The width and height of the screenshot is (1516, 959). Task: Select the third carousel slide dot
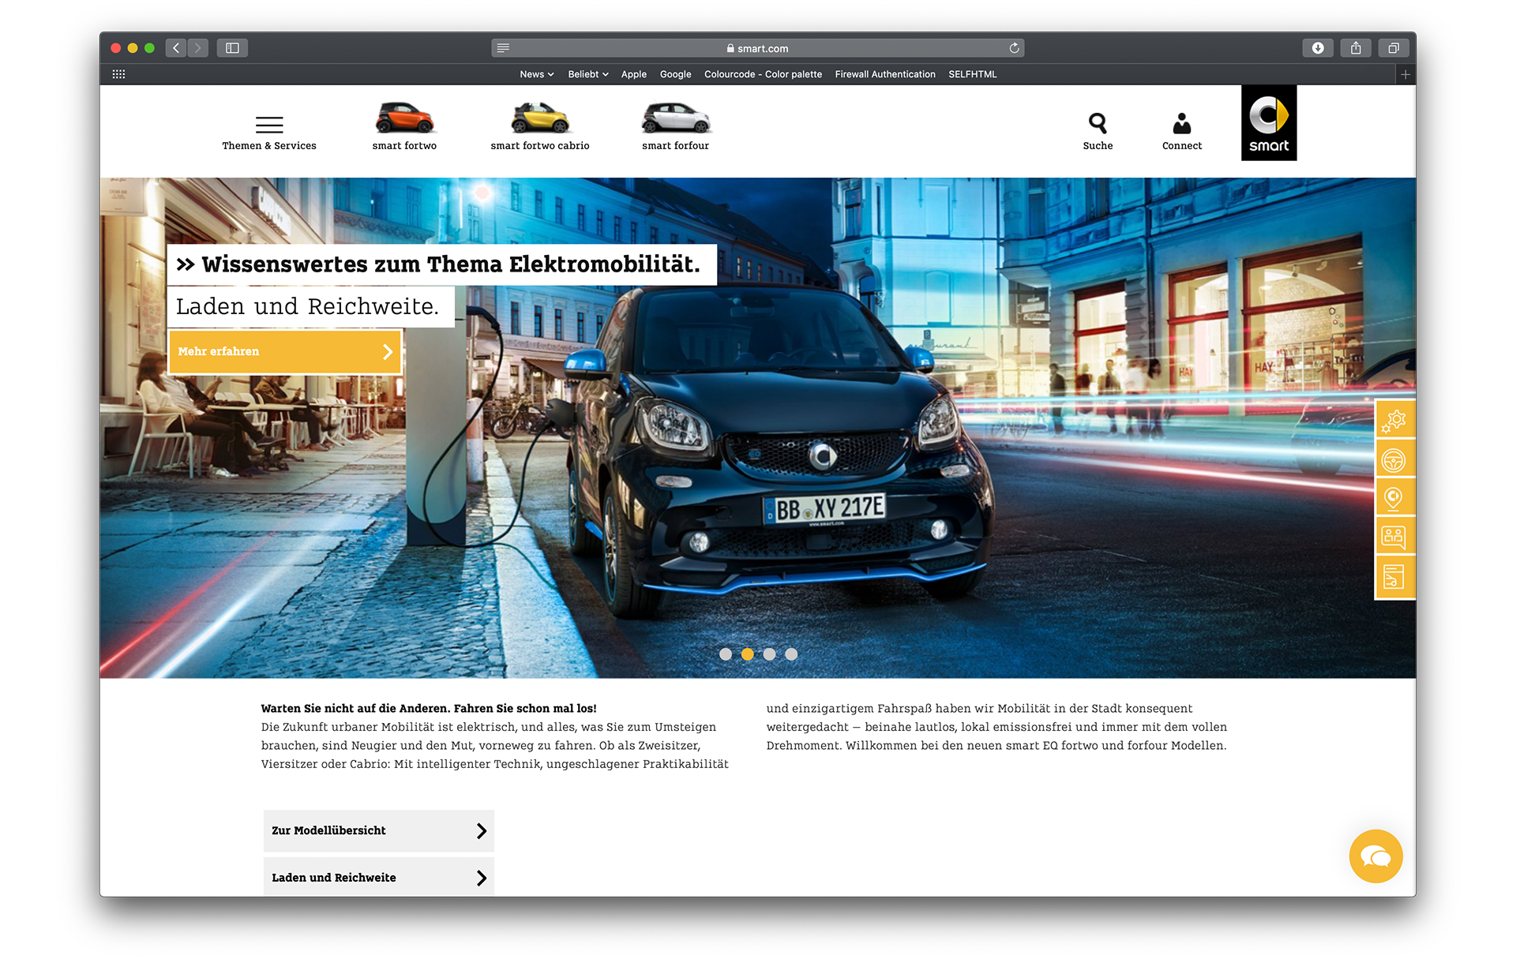[x=770, y=654]
